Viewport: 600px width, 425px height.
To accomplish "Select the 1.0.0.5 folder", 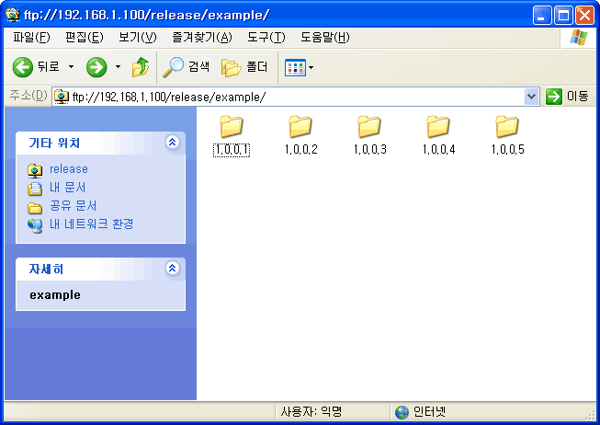I will (507, 135).
